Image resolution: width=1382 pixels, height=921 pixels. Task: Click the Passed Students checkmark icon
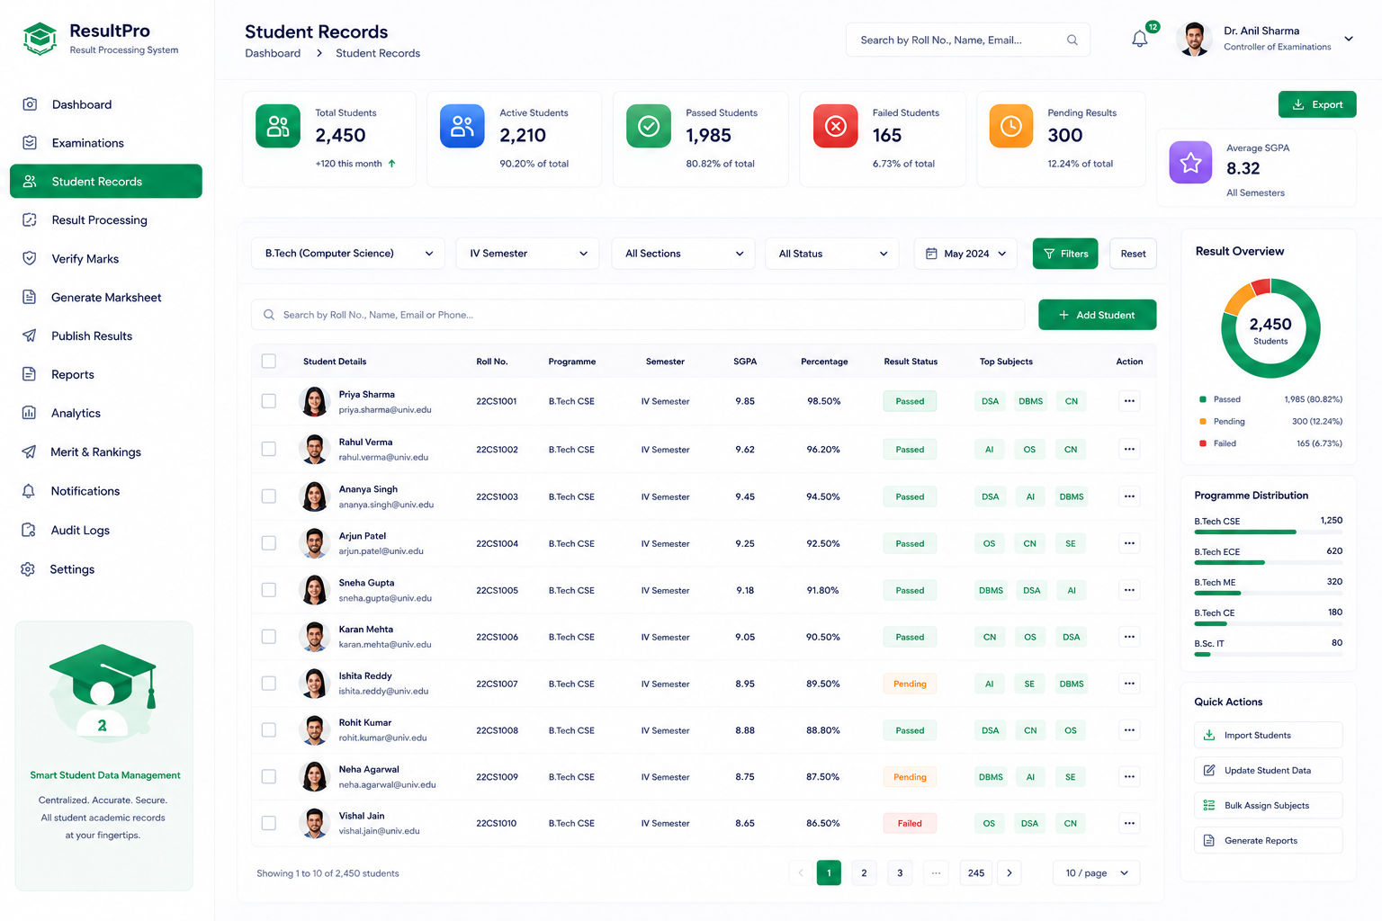(649, 126)
